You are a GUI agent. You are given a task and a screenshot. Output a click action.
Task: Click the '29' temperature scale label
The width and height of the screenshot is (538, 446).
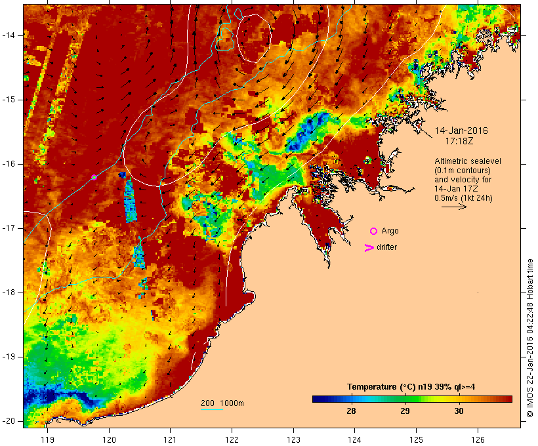(x=405, y=411)
